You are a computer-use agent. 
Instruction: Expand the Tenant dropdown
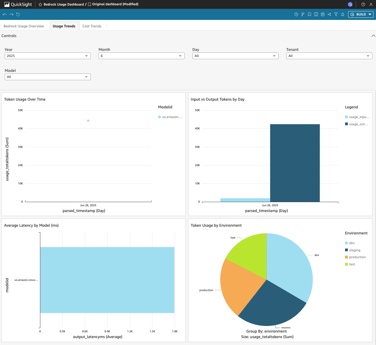(329, 56)
